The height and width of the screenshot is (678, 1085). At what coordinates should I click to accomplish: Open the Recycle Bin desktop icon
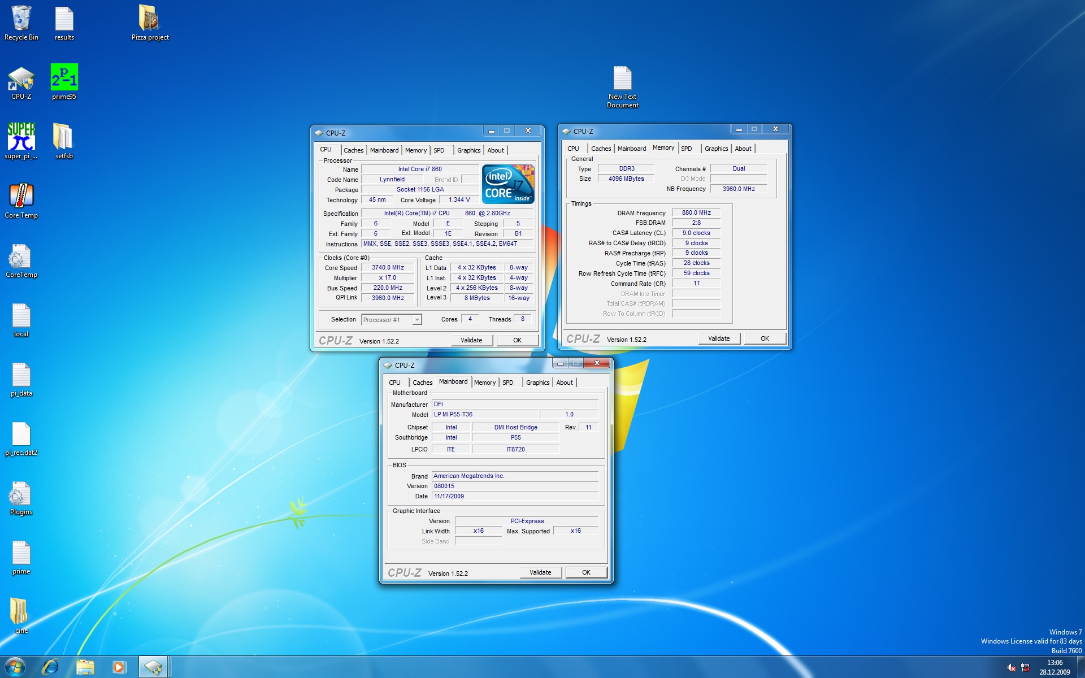click(21, 23)
